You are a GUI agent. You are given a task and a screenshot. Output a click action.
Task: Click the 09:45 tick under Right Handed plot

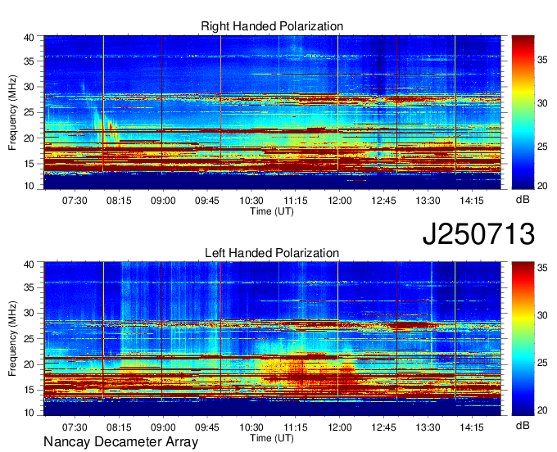click(x=207, y=201)
